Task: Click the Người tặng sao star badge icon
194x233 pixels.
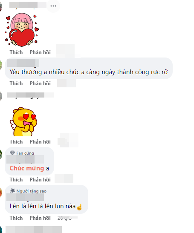Action: [x=12, y=191]
